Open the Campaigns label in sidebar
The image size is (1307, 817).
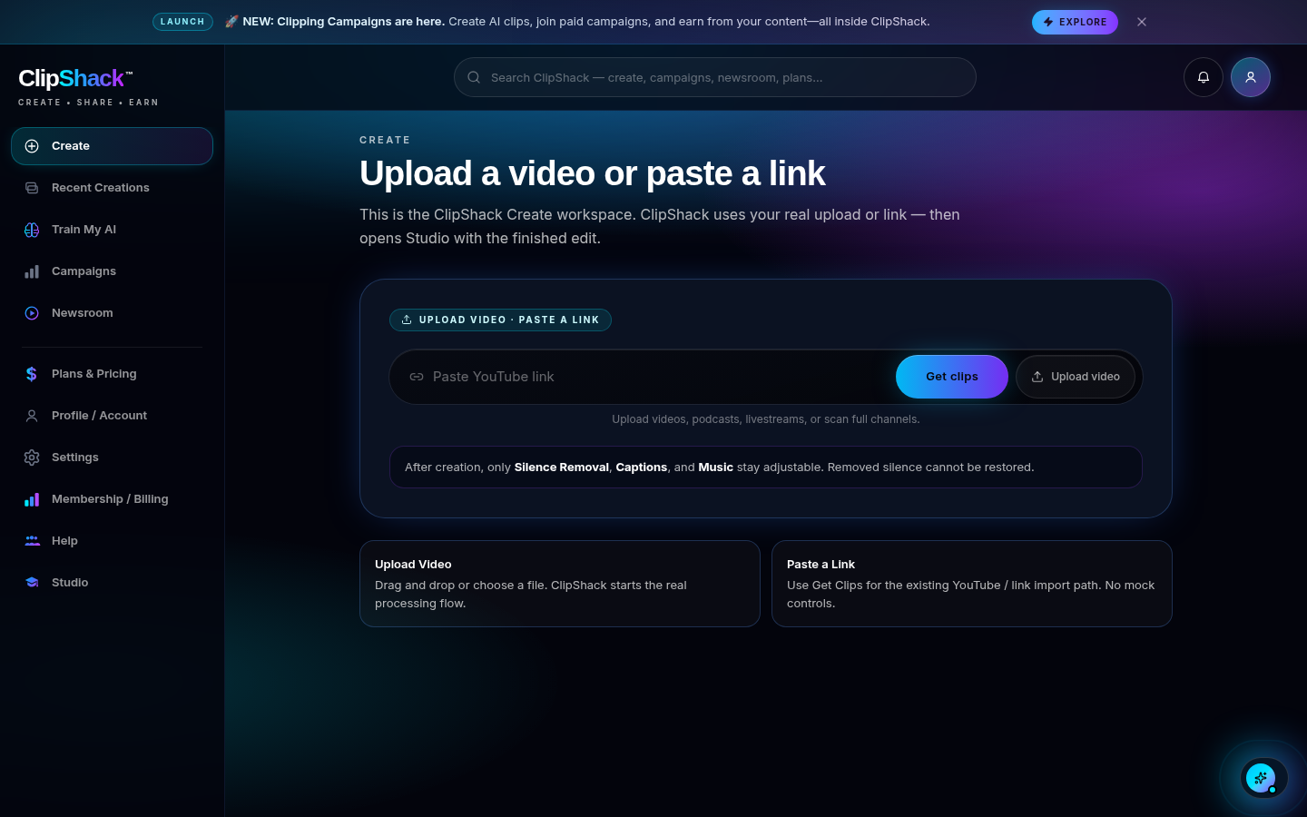pyautogui.click(x=84, y=271)
